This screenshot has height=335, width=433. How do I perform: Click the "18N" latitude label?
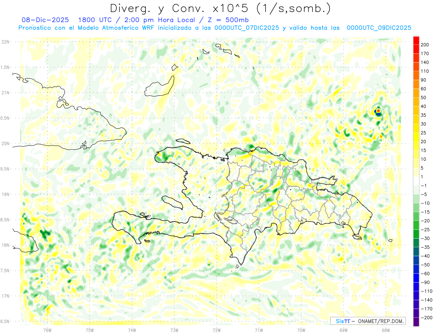(x=5, y=245)
